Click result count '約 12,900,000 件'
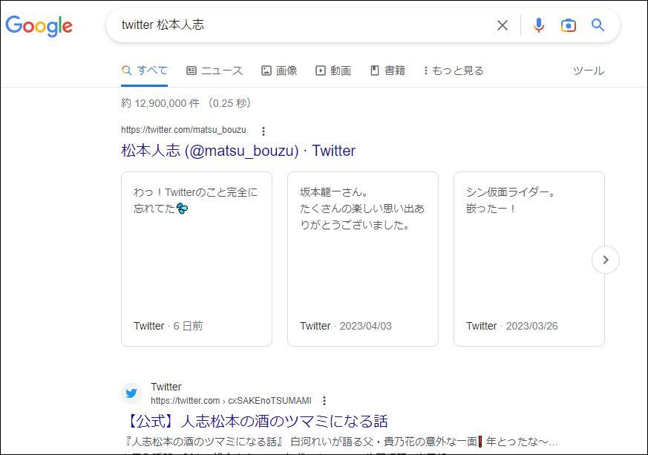 (160, 103)
